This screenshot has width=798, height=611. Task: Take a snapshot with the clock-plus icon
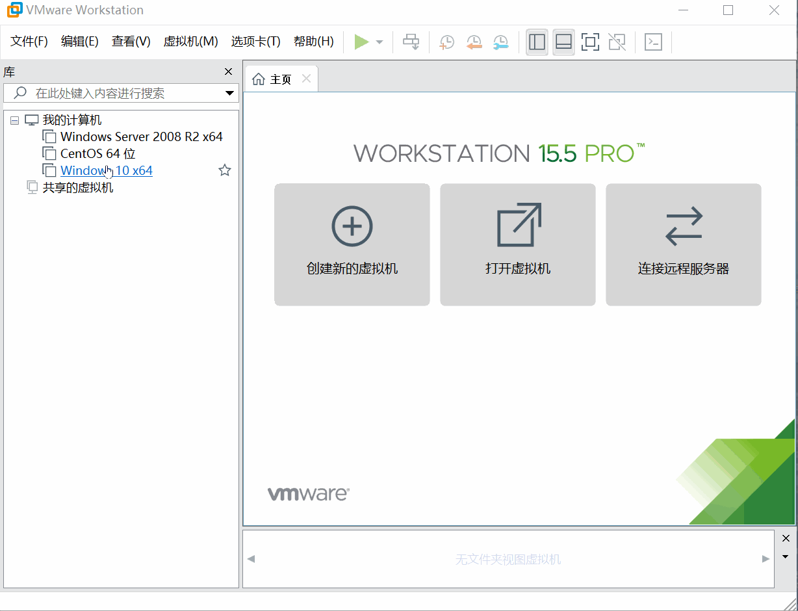click(x=446, y=42)
